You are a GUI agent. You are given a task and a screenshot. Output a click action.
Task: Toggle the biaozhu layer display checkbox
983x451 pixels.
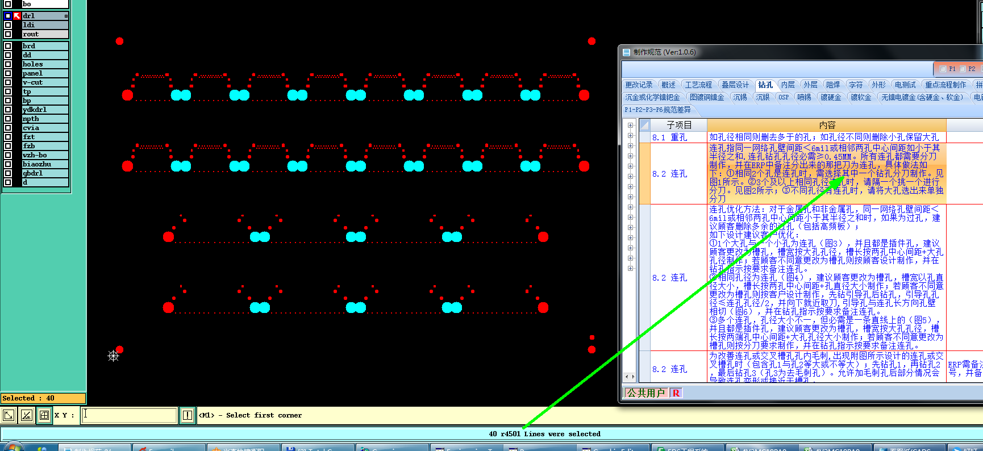click(8, 164)
